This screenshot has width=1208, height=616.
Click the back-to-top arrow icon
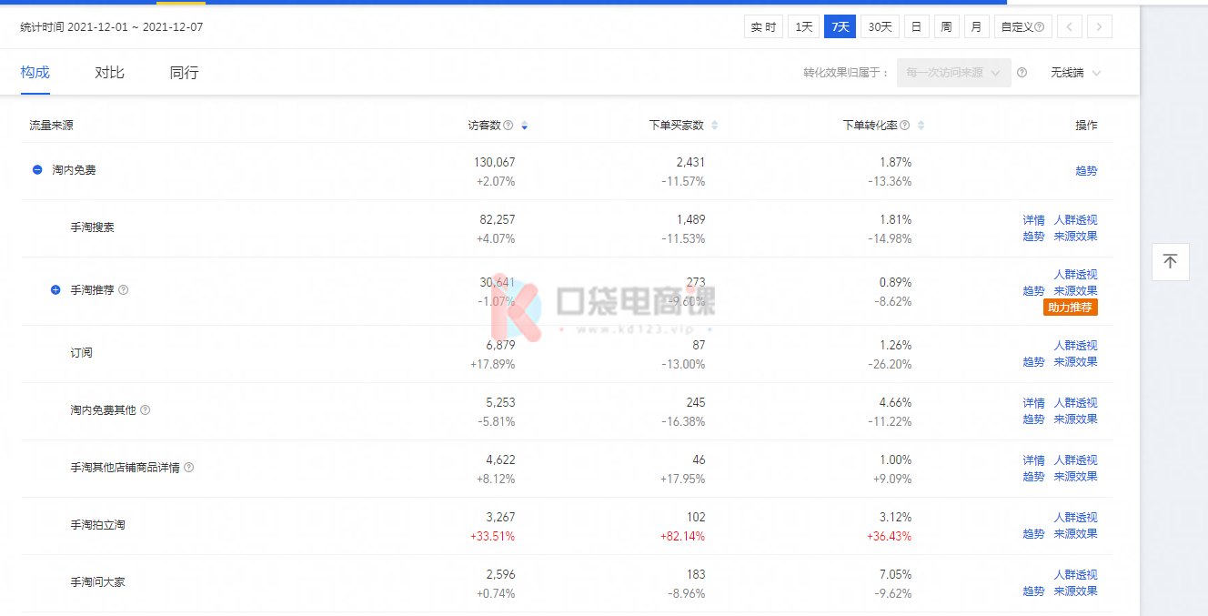coord(1170,262)
